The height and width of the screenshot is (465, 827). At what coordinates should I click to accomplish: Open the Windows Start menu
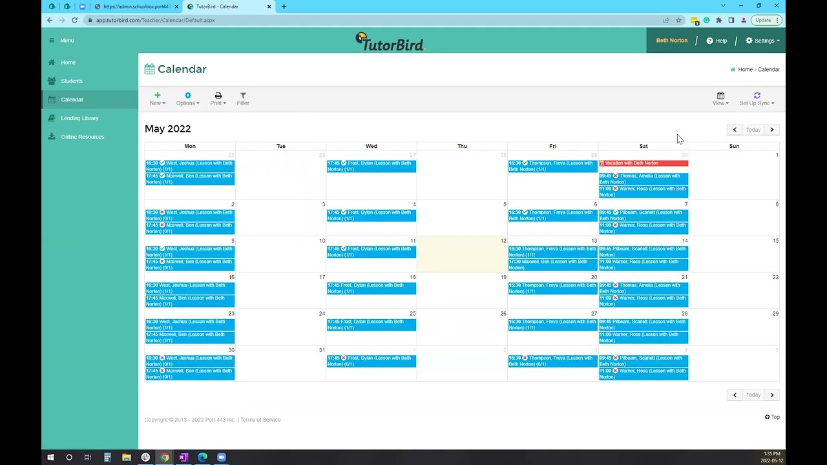[50, 457]
